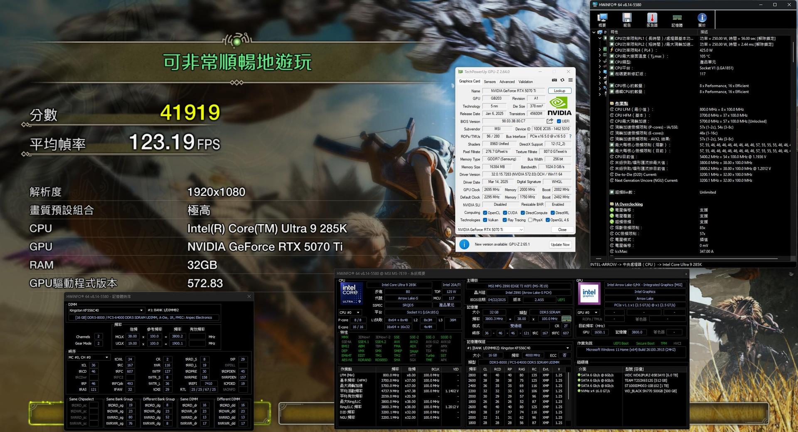Collapse the CPU branch in HWiNFO tree
Screen dimensions: 798x432
[x=599, y=38]
